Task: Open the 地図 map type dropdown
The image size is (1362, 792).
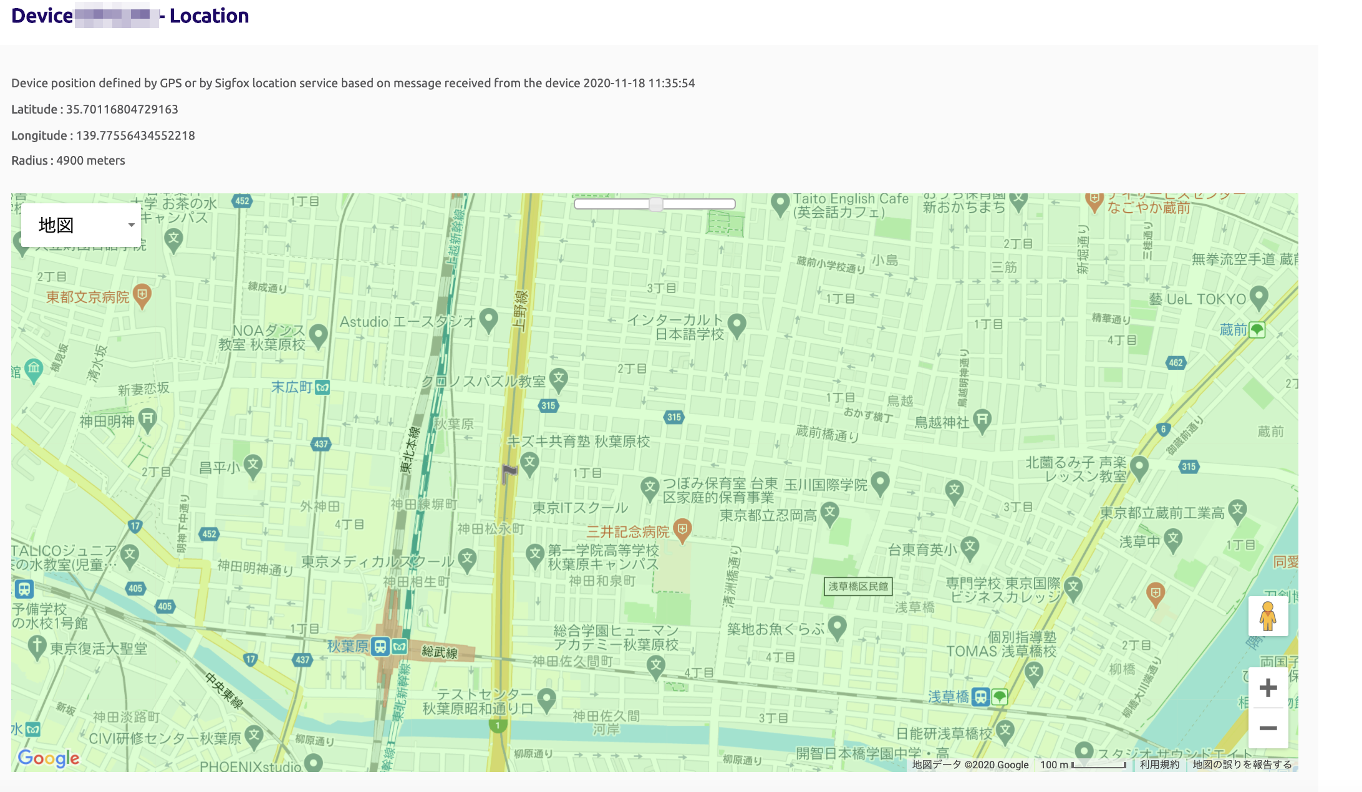Action: (x=81, y=225)
